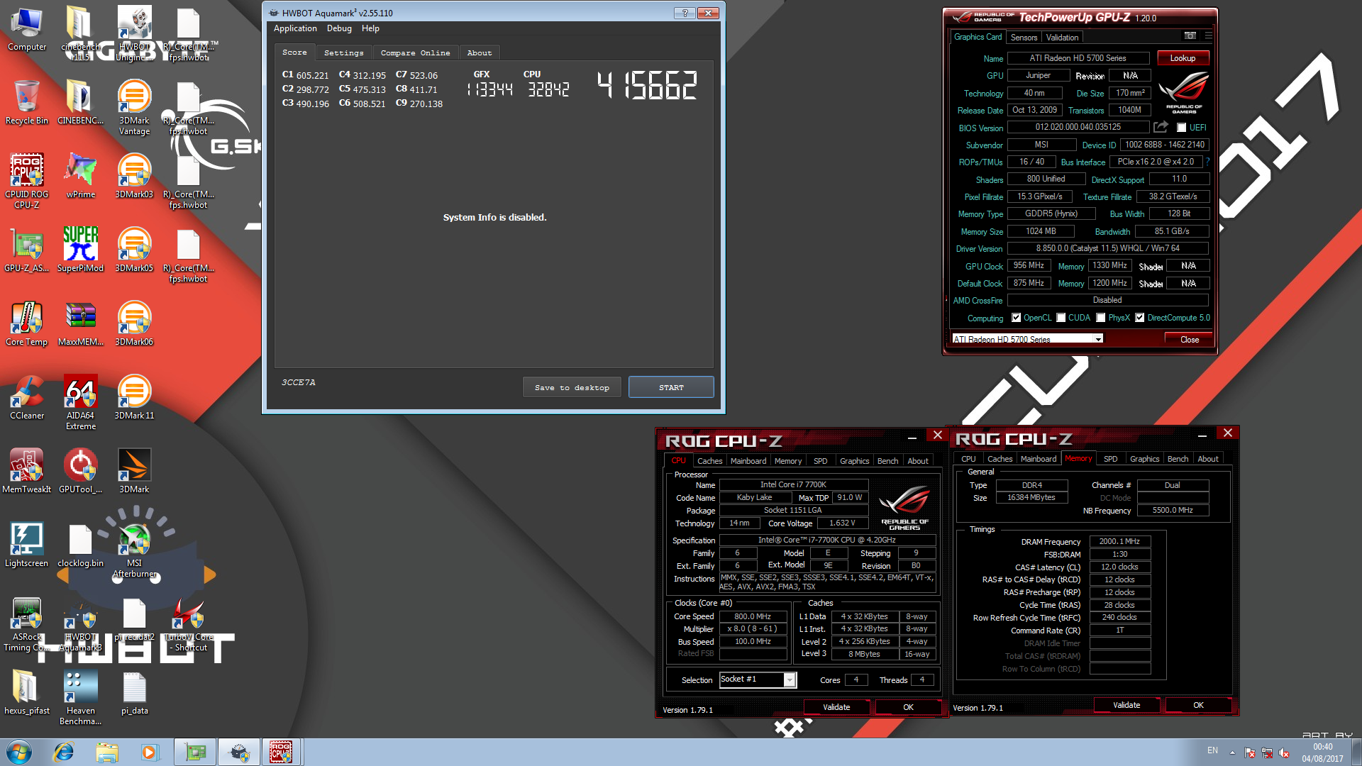
Task: Click the Bus Interface question mark in GPU-Z
Action: [x=1207, y=162]
